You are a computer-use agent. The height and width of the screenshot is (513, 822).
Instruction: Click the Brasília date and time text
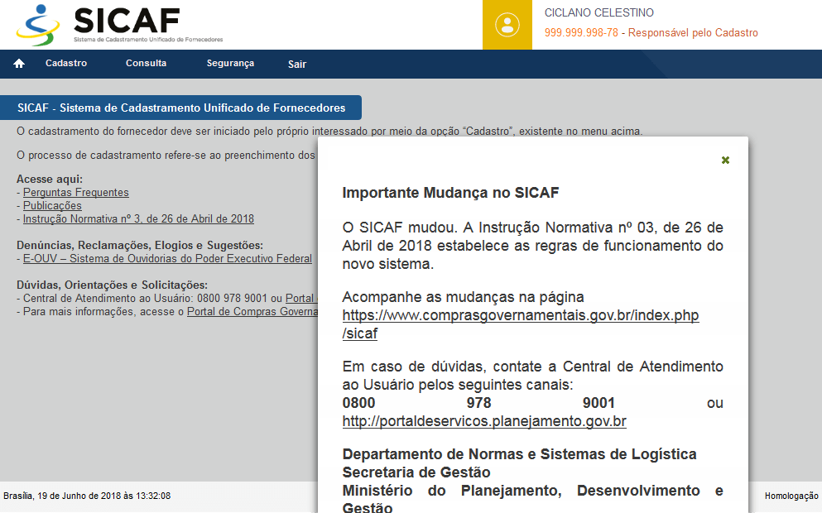(x=87, y=496)
